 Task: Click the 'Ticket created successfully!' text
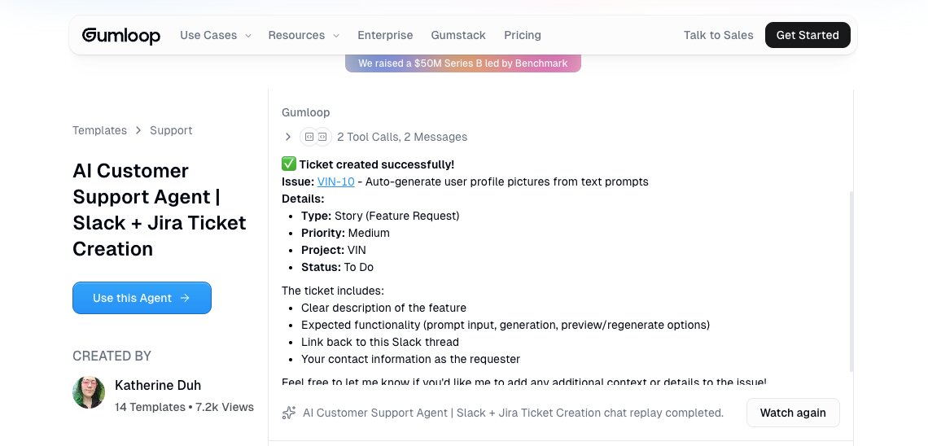(376, 164)
